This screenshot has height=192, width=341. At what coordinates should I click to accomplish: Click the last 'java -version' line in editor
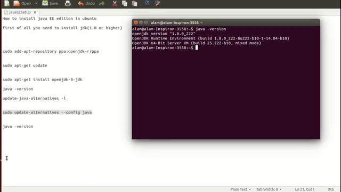(18, 126)
